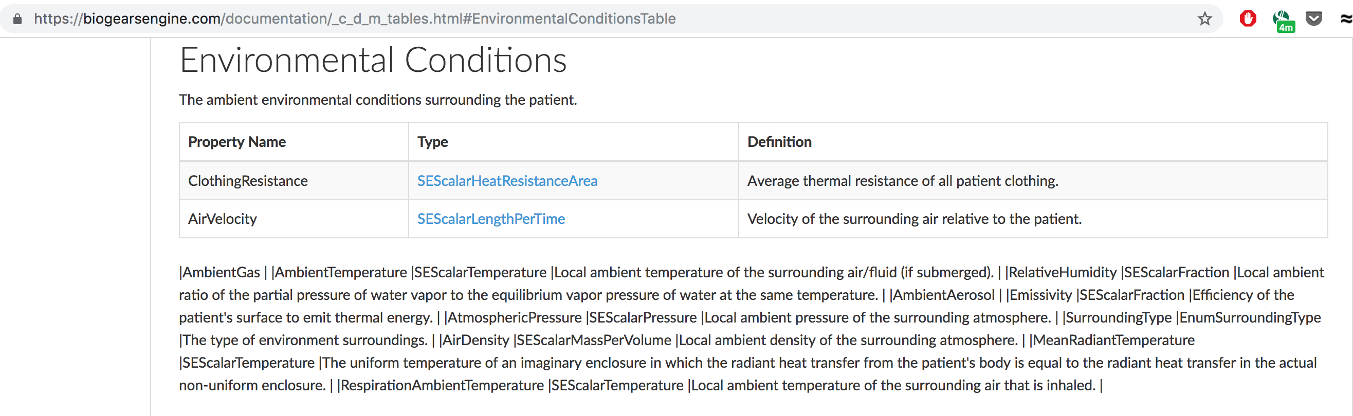This screenshot has width=1353, height=416.
Task: Select the ClothingResistance table cell
Action: coord(247,180)
